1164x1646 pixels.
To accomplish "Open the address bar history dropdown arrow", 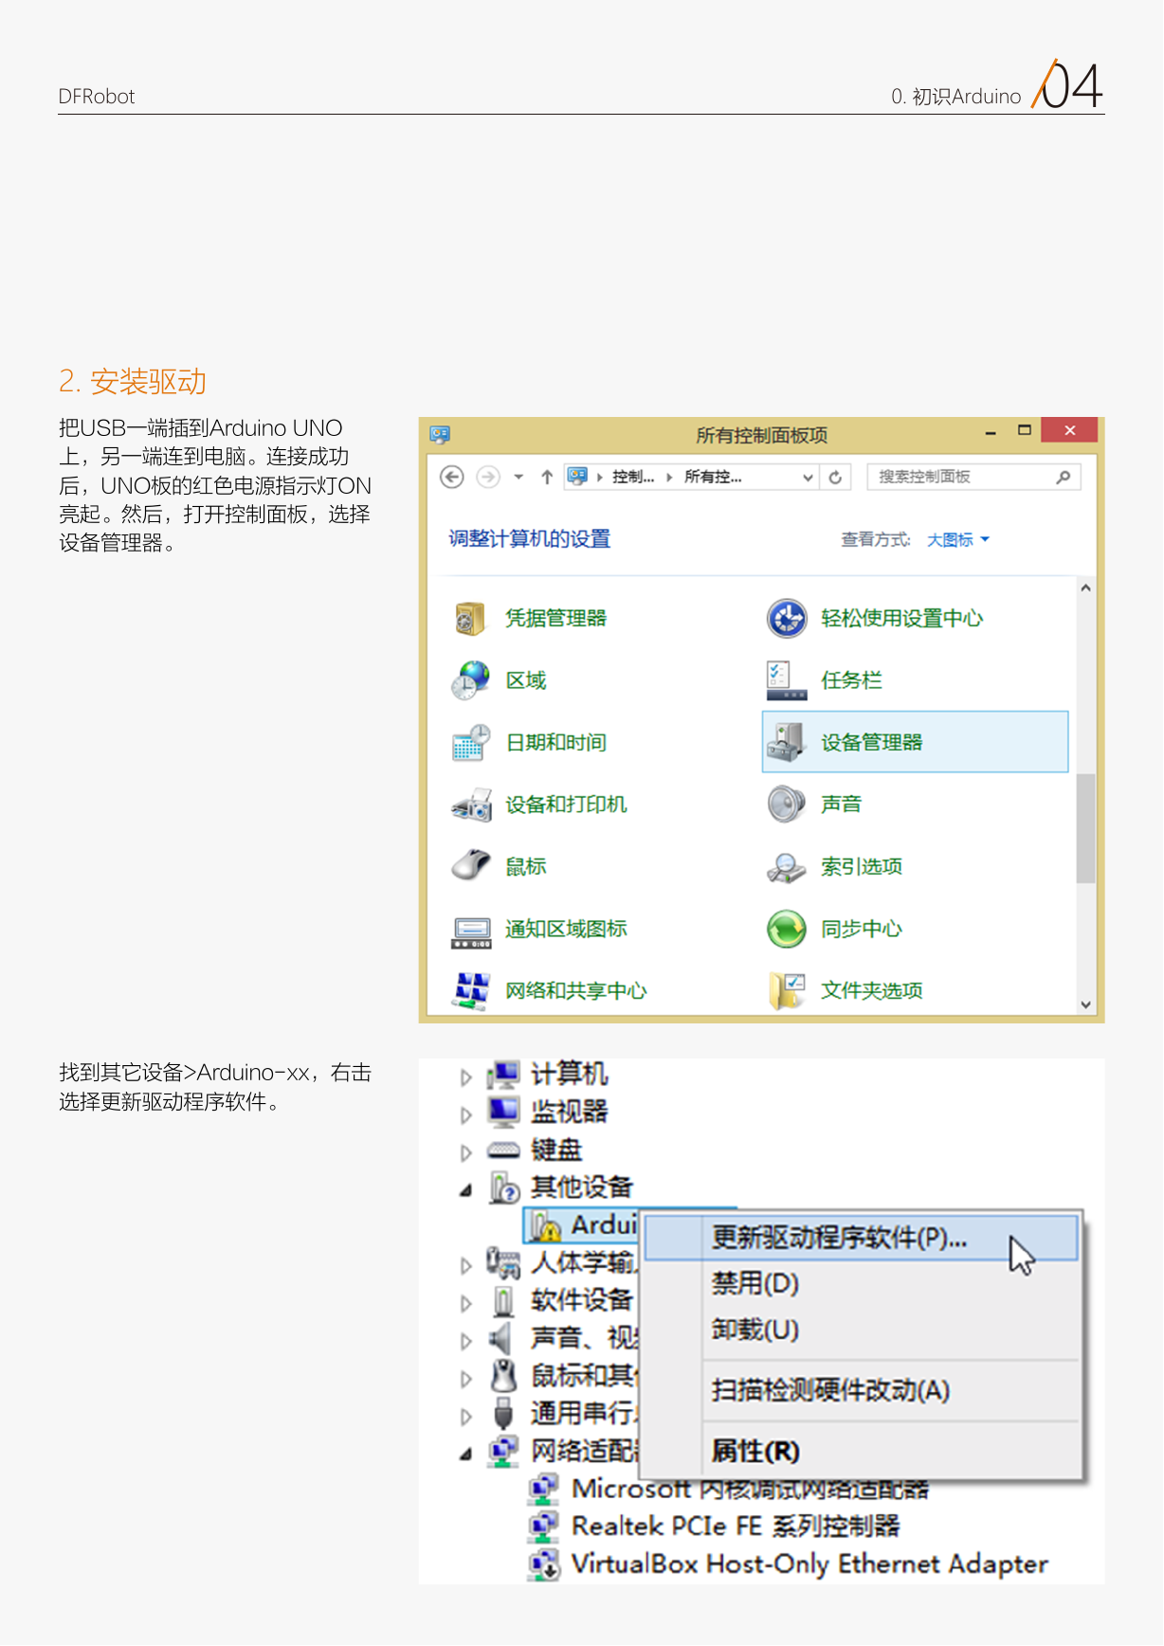I will click(808, 477).
